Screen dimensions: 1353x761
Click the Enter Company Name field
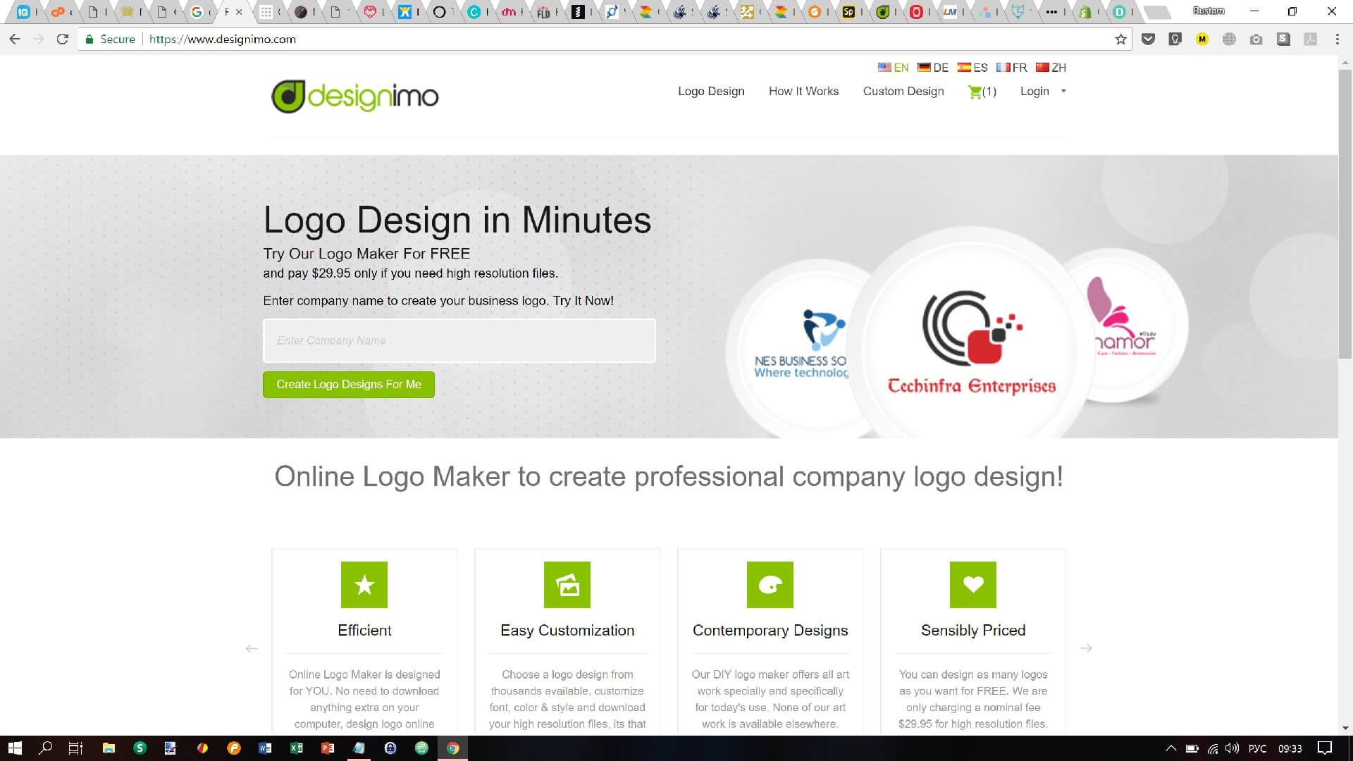(459, 341)
